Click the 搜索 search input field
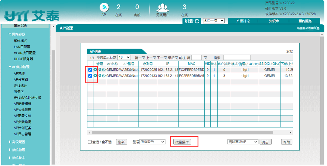This screenshot has width=327, height=166. (237, 57)
